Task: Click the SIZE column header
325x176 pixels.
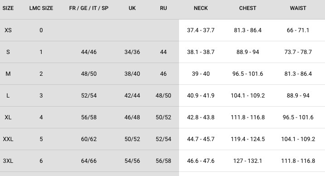Action: click(8, 8)
